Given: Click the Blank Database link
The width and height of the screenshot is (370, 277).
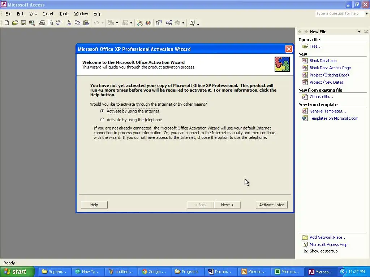Looking at the screenshot, I should (323, 61).
